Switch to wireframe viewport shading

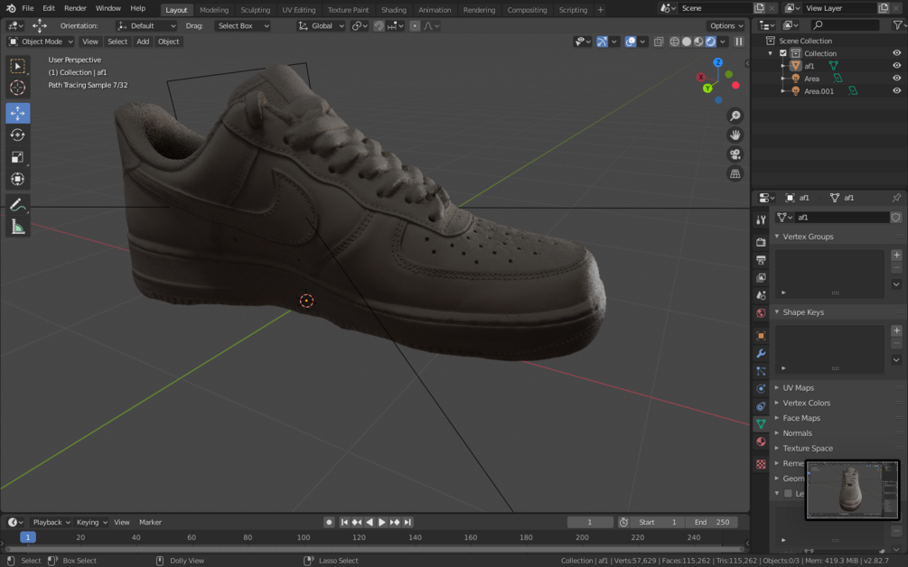tap(675, 42)
